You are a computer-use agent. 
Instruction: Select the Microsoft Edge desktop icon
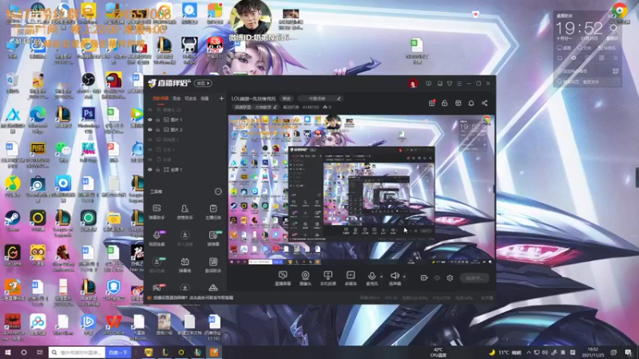pyautogui.click(x=38, y=117)
